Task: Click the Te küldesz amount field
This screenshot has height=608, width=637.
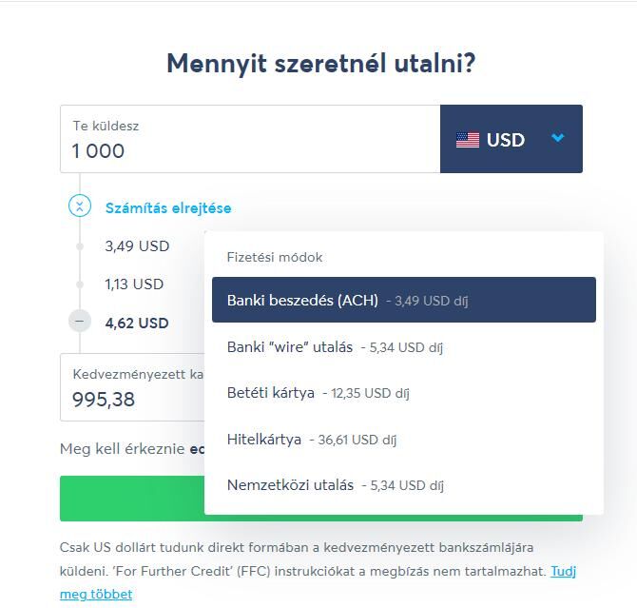Action: coord(250,139)
